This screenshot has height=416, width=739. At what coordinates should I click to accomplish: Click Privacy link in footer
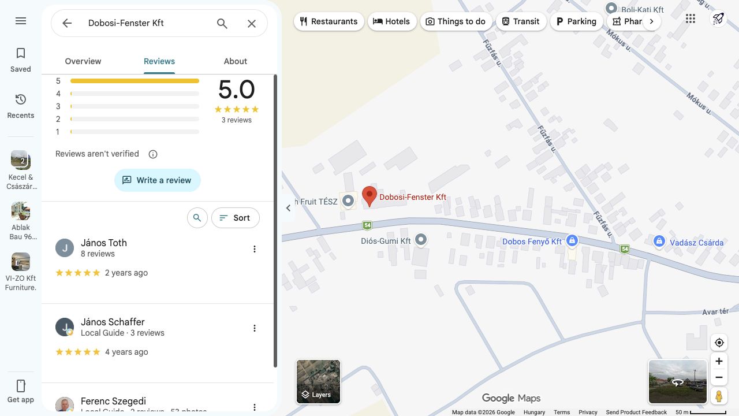click(588, 413)
